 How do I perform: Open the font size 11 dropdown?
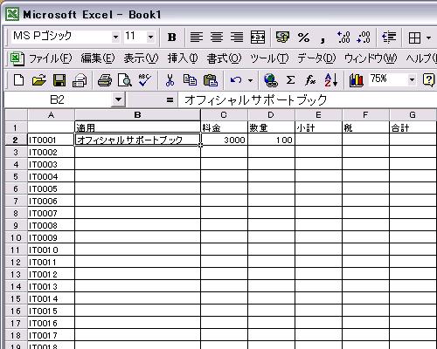coord(150,37)
